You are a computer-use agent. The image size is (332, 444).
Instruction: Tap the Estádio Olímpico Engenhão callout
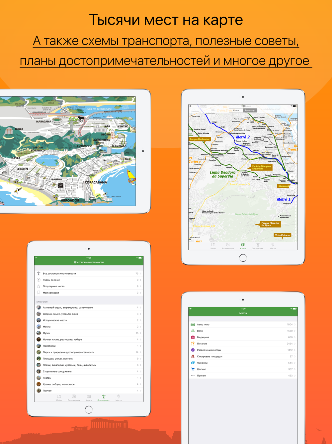(x=261, y=167)
